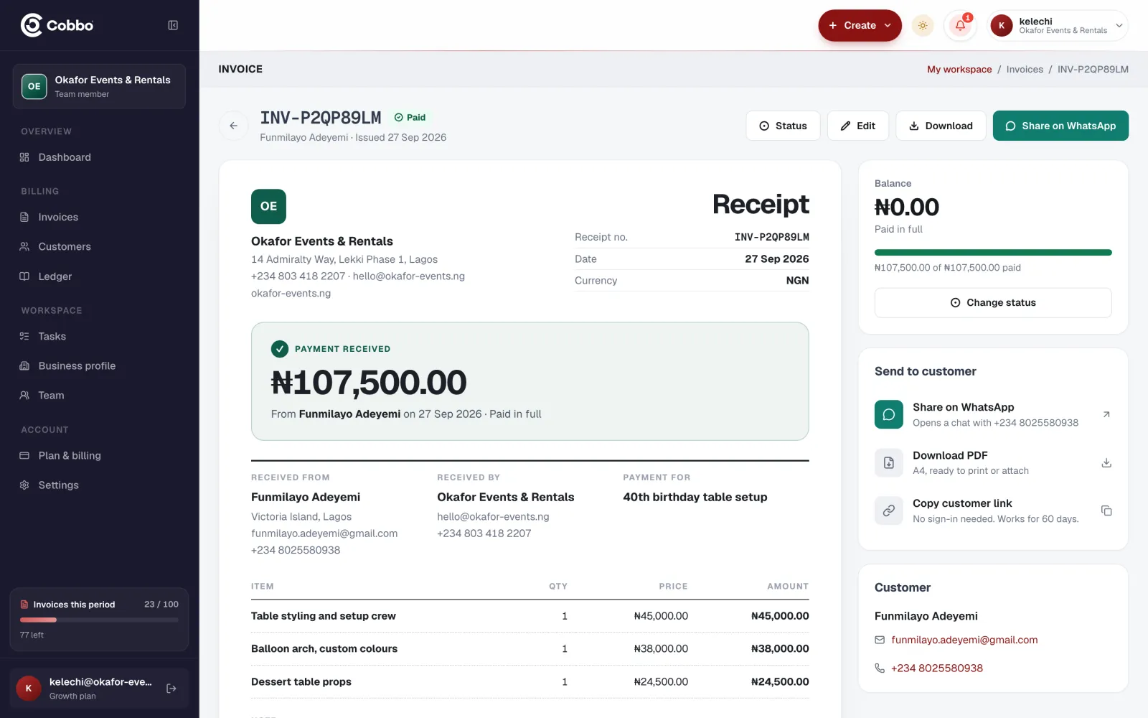
Task: Select the Okafor Events & Rentals workspace card
Action: click(99, 86)
